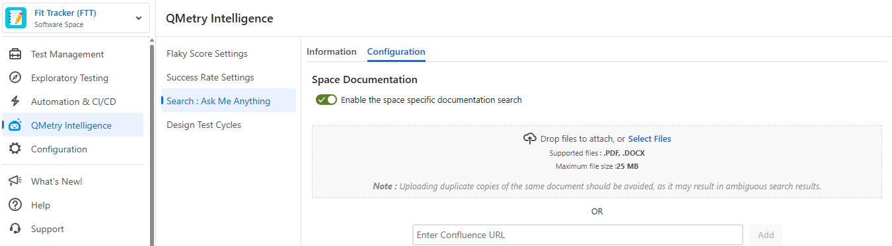Screen dimensions: 892x246
Task: Open Design Test Cycles settings
Action: click(x=204, y=125)
